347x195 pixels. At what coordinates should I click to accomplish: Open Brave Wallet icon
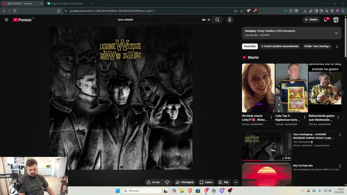[x=321, y=11]
